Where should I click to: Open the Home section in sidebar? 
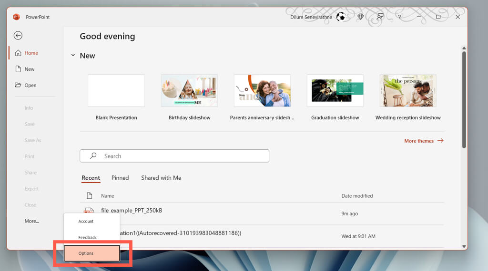pyautogui.click(x=31, y=53)
